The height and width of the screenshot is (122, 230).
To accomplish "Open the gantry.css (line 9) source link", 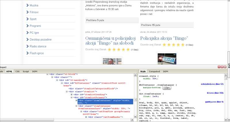I will coord(214,102).
